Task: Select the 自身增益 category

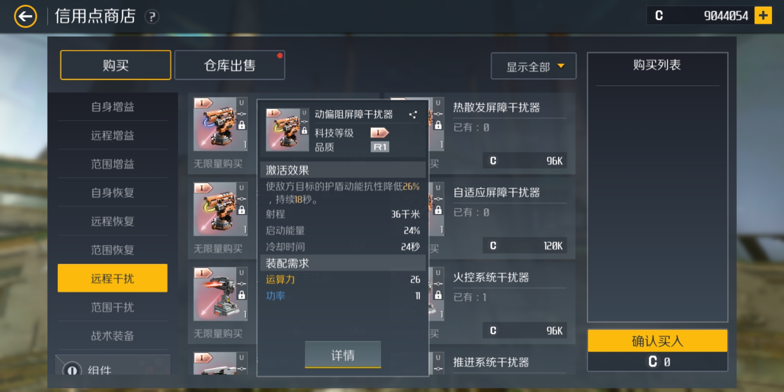Action: 113,107
